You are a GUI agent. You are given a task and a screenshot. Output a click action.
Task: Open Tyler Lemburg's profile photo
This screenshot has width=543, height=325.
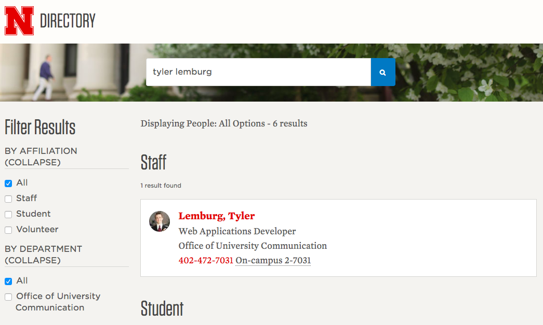160,221
